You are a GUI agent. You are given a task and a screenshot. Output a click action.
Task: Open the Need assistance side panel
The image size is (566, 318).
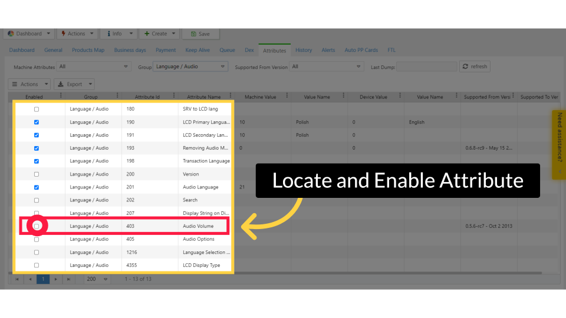[x=559, y=144]
